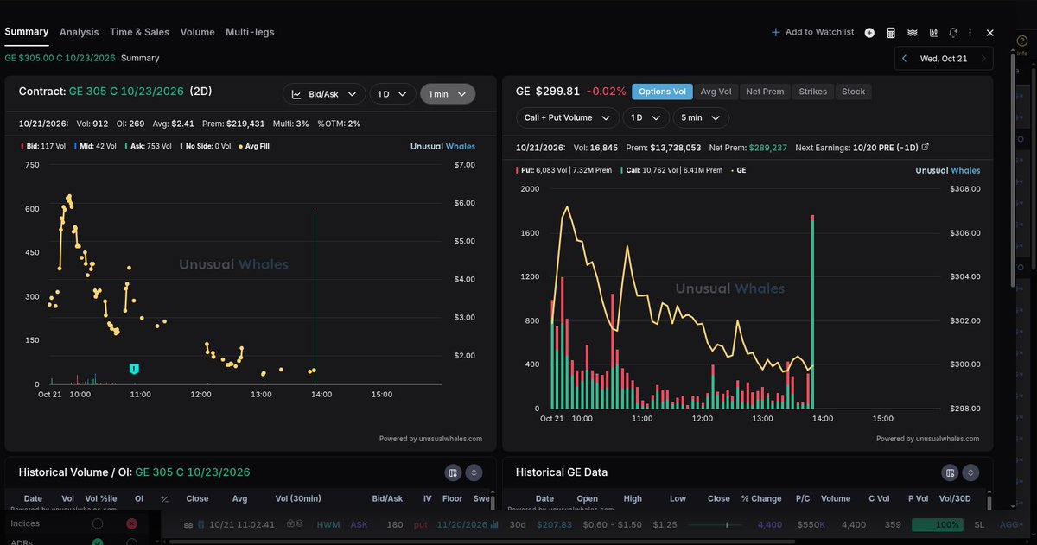Select the Stock chart tab
This screenshot has height=545, width=1037.
(x=853, y=92)
